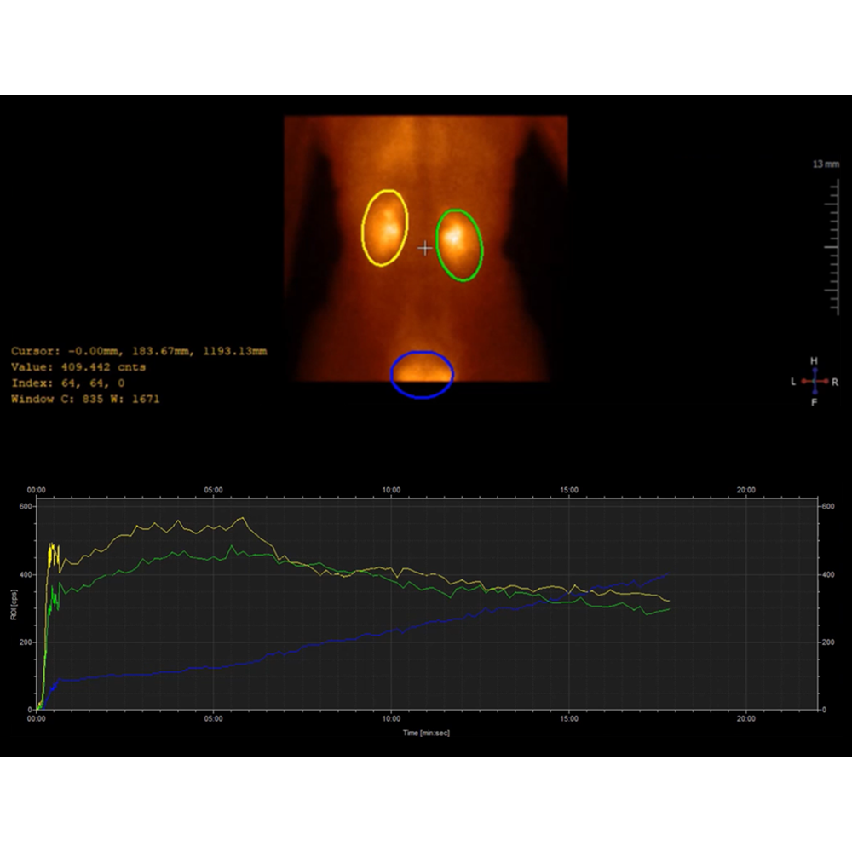Click the F foot label on orientation marker
The image size is (852, 852).
pyautogui.click(x=815, y=402)
